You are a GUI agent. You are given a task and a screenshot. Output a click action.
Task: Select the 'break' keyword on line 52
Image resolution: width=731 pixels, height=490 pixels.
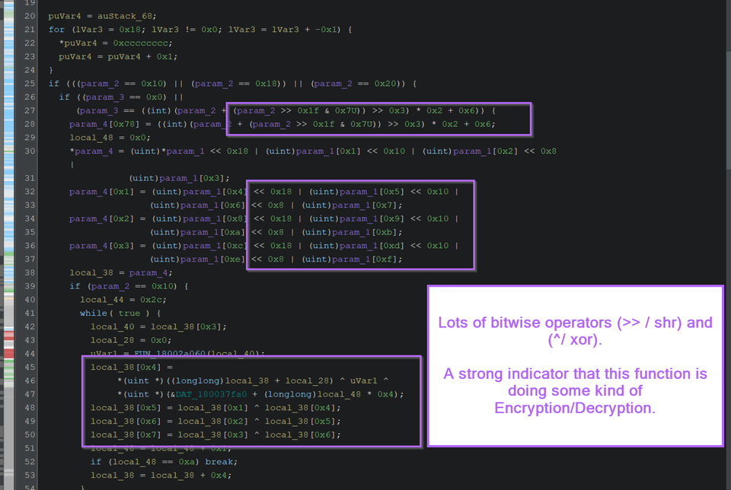(219, 462)
